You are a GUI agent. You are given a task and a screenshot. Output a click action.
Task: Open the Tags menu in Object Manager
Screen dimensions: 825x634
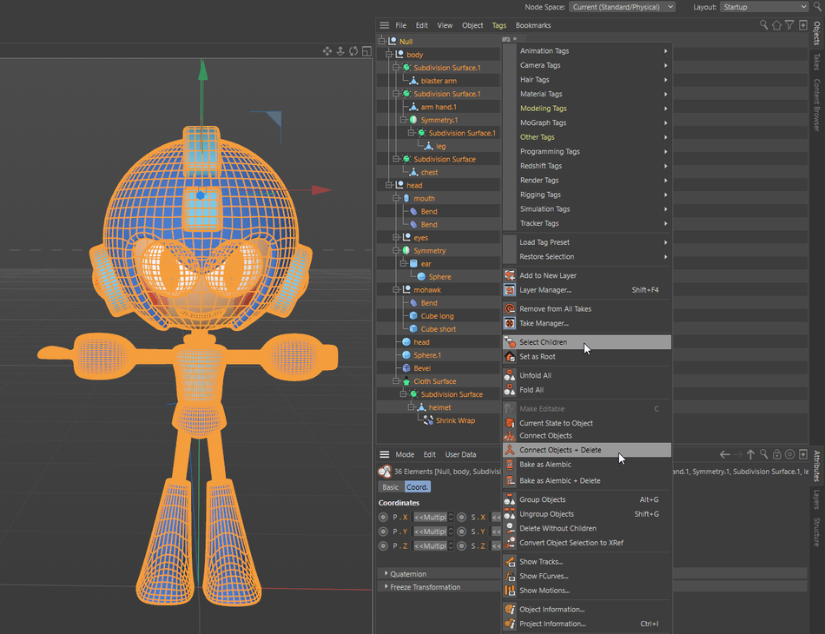pos(498,25)
